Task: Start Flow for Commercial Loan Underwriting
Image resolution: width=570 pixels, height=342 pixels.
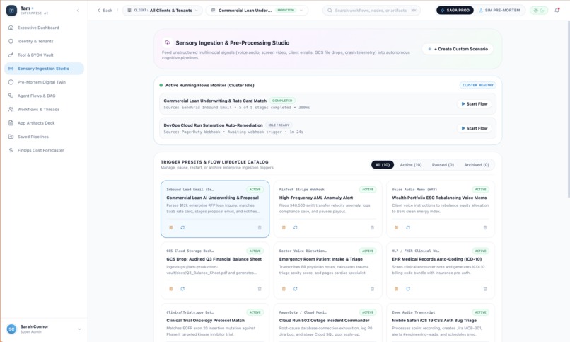Action: pyautogui.click(x=475, y=104)
